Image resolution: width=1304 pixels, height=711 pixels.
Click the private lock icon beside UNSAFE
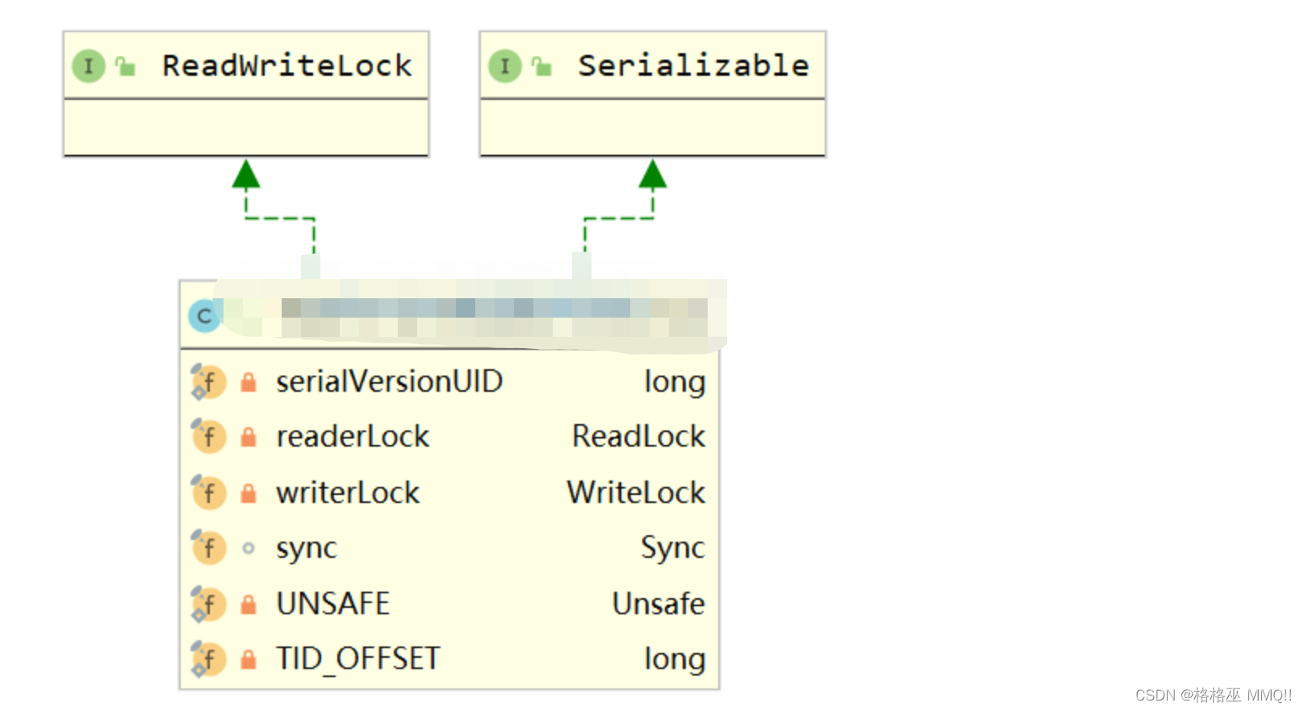(249, 604)
